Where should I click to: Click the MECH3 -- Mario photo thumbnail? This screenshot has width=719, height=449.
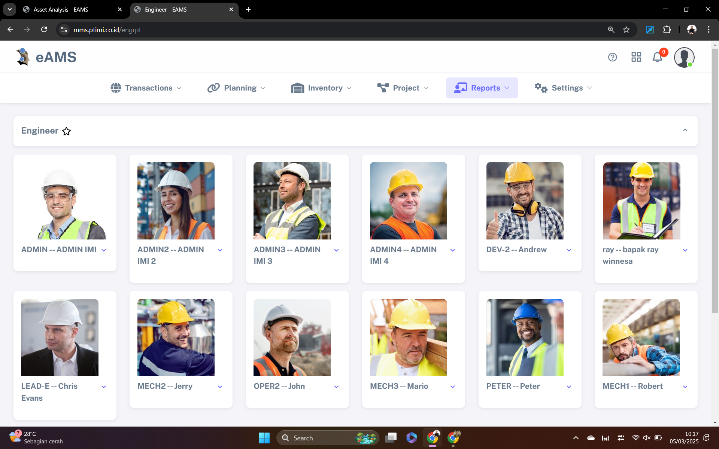pyautogui.click(x=408, y=337)
